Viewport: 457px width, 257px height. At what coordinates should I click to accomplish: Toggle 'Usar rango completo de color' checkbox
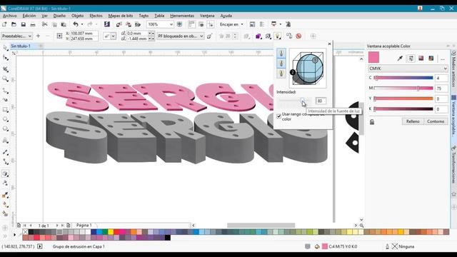[279, 116]
